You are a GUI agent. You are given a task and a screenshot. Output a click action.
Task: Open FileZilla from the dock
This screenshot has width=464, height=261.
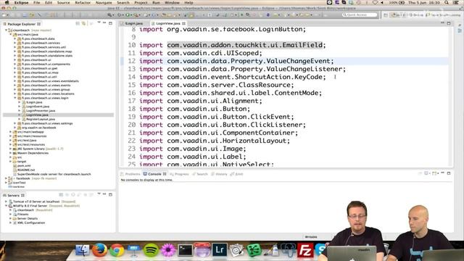tap(304, 250)
